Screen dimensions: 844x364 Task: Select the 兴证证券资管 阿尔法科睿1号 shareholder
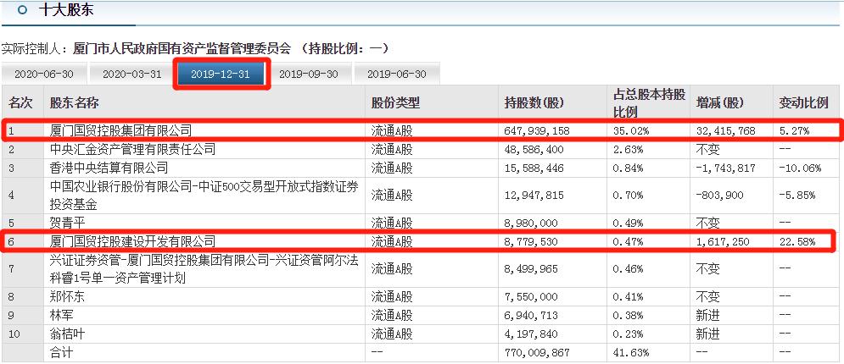[x=204, y=269]
